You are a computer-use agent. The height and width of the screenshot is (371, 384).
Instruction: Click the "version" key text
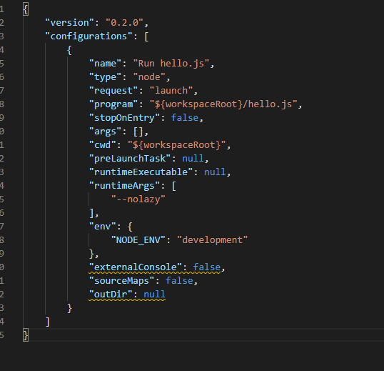[x=69, y=23]
